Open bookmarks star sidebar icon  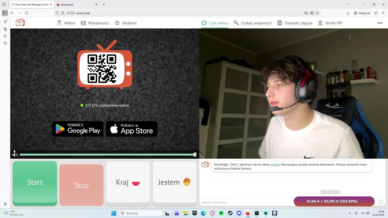(x=5, y=43)
